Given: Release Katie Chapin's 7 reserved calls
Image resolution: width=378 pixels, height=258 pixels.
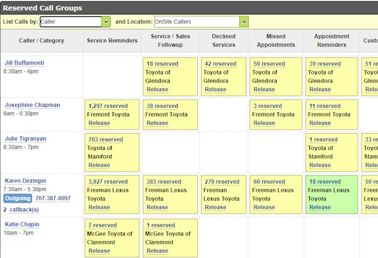Looking at the screenshot, I should (x=99, y=250).
